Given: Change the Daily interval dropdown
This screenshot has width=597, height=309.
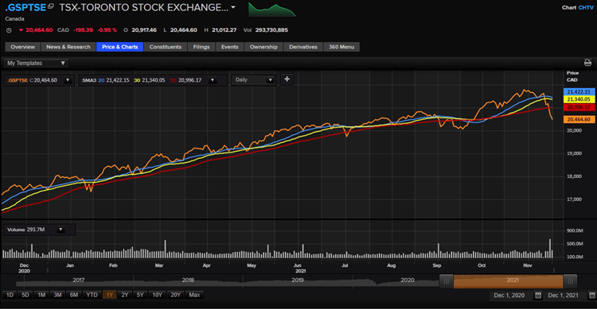Looking at the screenshot, I should (254, 79).
